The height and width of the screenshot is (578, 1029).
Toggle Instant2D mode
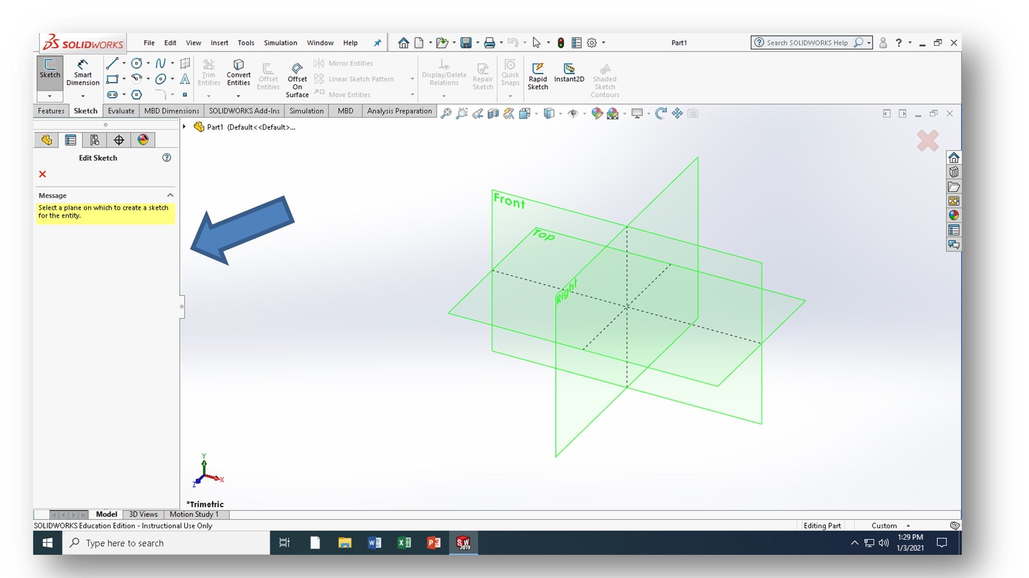tap(569, 73)
